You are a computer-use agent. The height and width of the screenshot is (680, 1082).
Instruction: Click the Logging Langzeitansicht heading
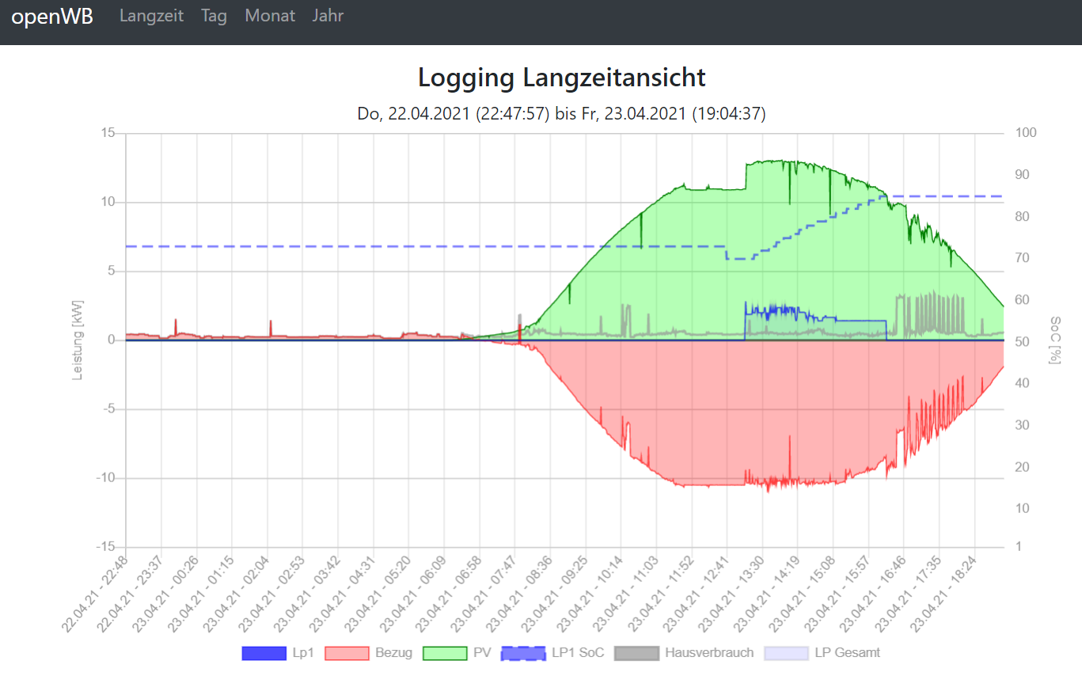[x=561, y=78]
